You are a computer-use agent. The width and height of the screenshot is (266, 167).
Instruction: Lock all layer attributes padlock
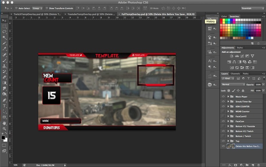tap(243, 91)
